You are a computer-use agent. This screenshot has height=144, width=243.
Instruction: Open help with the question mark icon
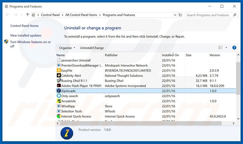pyautogui.click(x=234, y=48)
